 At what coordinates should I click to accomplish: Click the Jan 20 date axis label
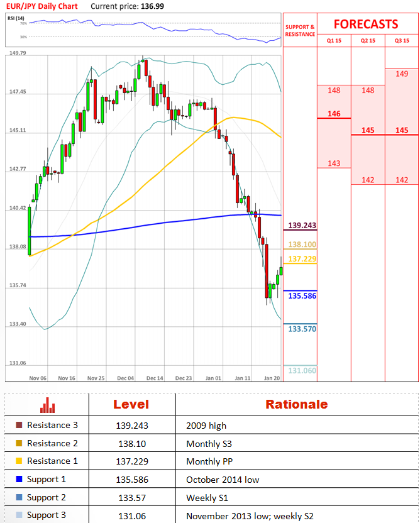[272, 378]
